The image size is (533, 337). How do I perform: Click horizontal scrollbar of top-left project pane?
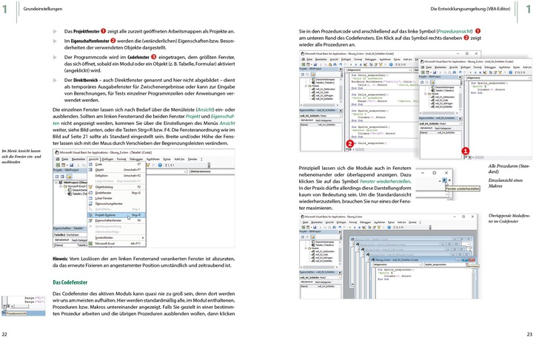(320, 105)
